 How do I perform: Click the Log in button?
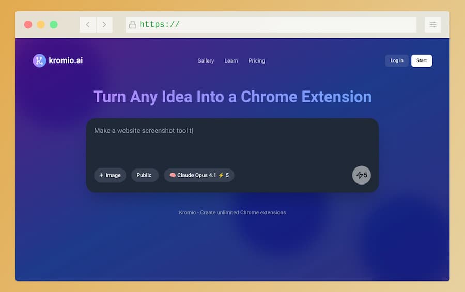pyautogui.click(x=396, y=60)
